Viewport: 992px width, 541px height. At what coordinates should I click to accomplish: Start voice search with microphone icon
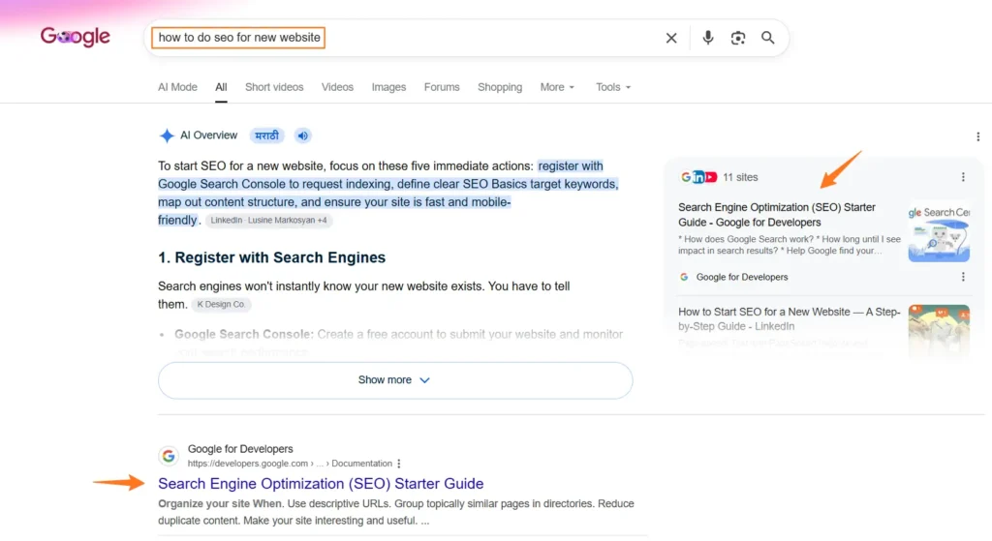coord(708,38)
